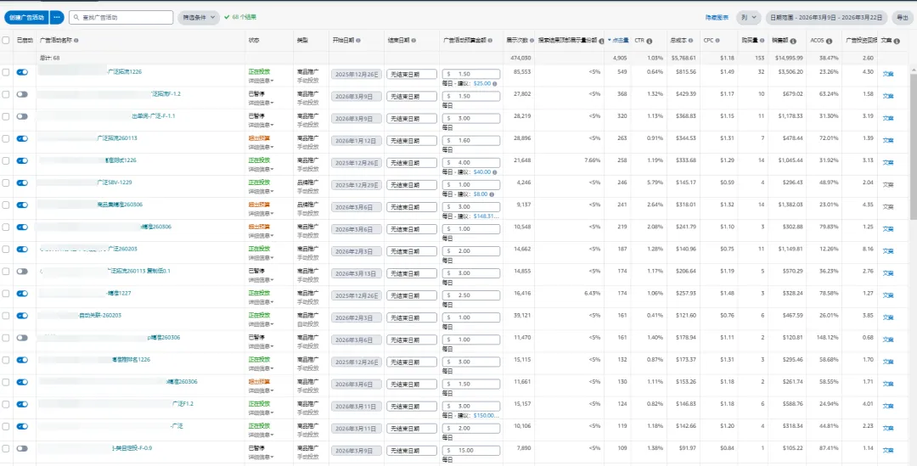
Task: Expand 详细信息 under 广泛拓流1226 status
Action: tap(261, 80)
